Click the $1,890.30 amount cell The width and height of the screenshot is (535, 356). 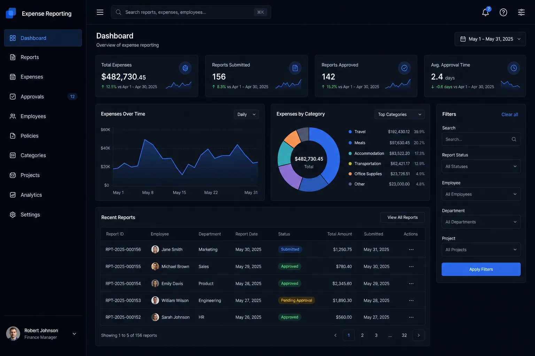[342, 300]
